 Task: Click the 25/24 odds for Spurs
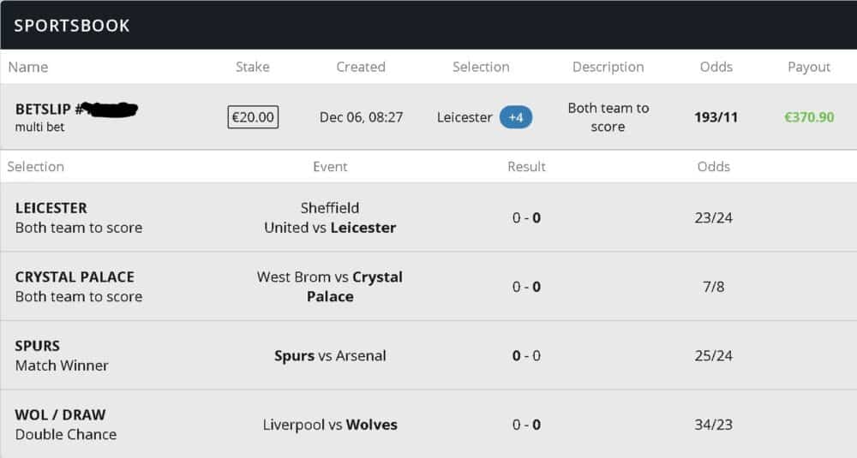[x=714, y=355]
